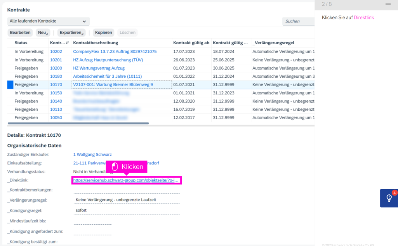
Task: Click the Kontraktbeschreibung column header
Action: tap(96, 43)
